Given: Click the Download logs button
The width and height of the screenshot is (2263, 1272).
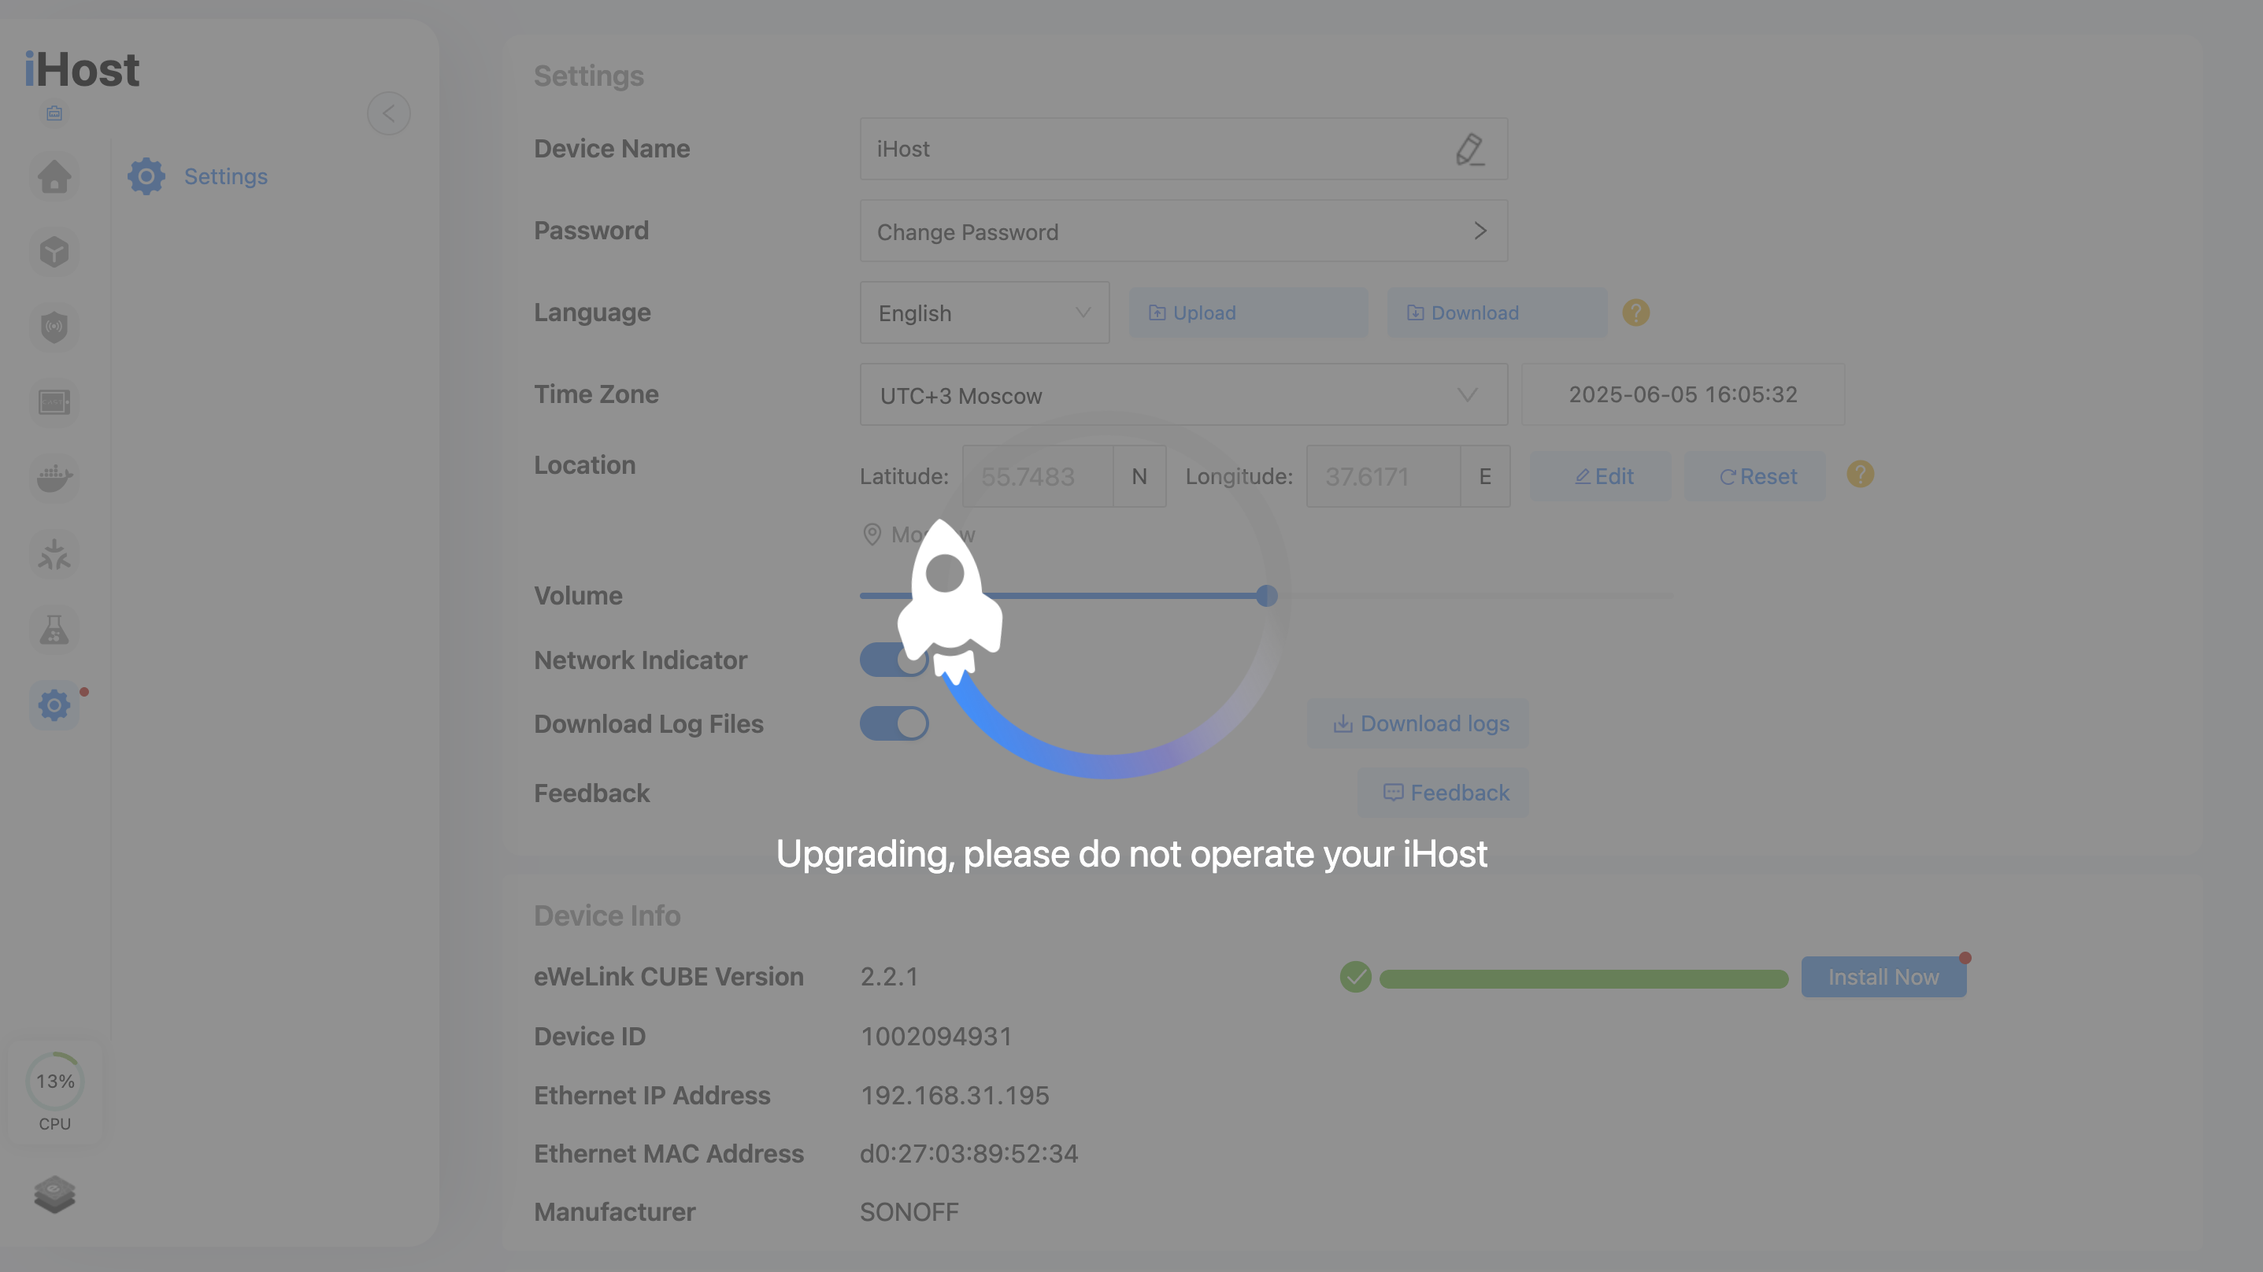Looking at the screenshot, I should coord(1418,724).
